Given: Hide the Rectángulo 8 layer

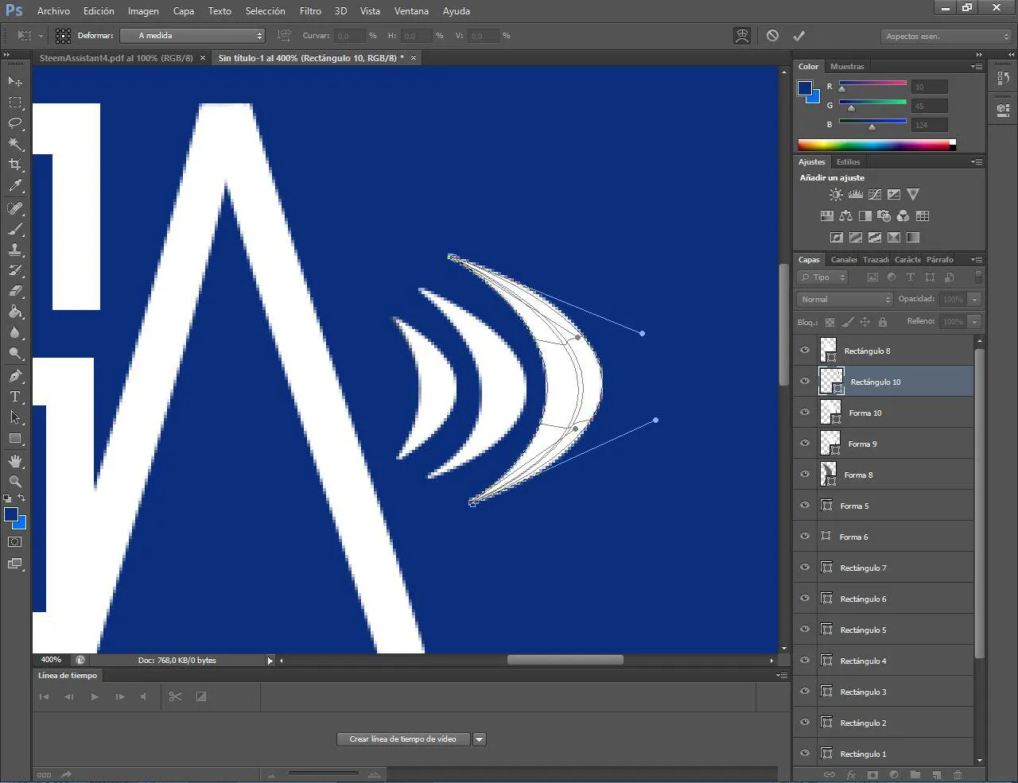Looking at the screenshot, I should 805,351.
